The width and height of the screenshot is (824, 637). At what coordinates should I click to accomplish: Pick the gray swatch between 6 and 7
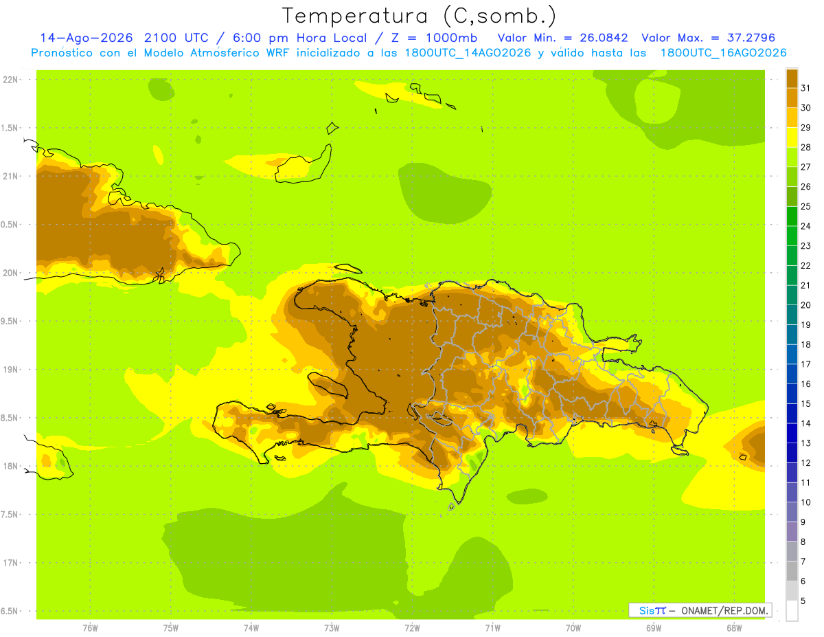(x=792, y=571)
